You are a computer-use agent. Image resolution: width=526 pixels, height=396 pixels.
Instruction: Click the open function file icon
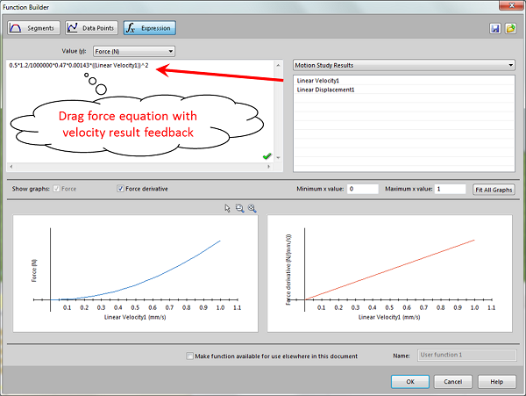coord(508,29)
